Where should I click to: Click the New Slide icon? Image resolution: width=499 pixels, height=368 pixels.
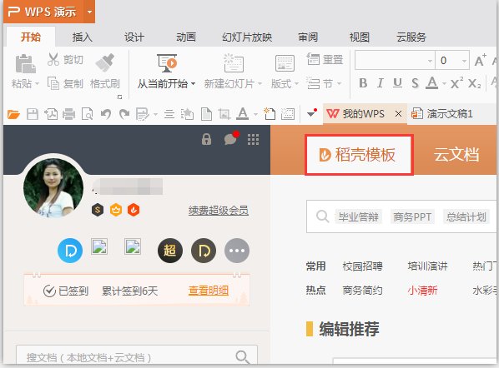(234, 63)
